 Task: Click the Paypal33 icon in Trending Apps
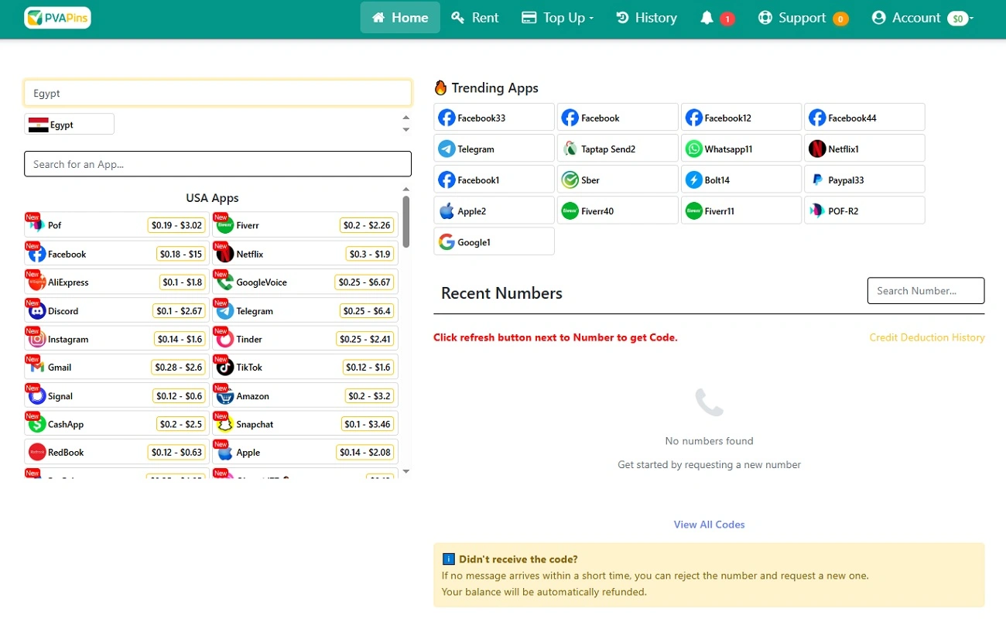817,180
